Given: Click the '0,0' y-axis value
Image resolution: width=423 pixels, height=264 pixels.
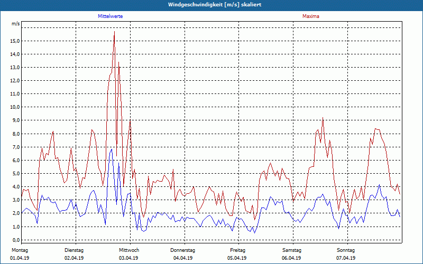Looking at the screenshot, I should (x=16, y=240).
